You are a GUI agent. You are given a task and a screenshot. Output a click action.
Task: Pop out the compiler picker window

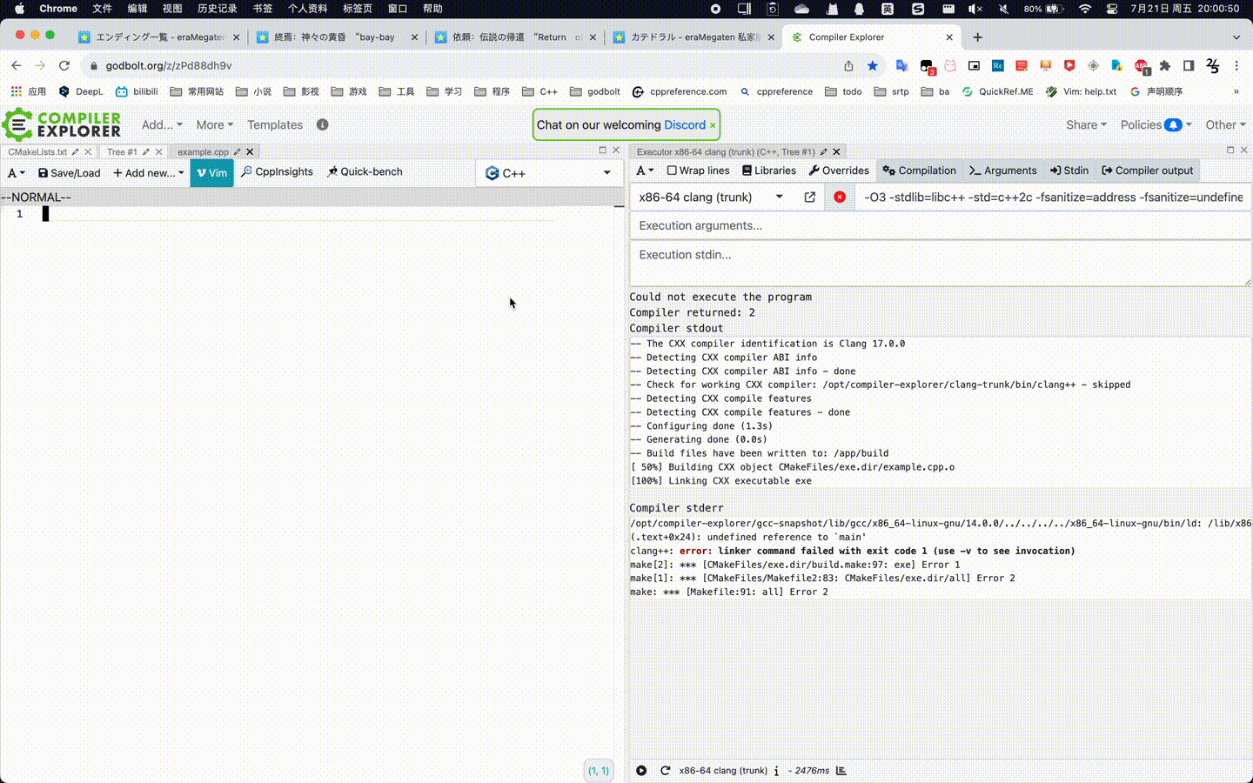click(x=810, y=197)
